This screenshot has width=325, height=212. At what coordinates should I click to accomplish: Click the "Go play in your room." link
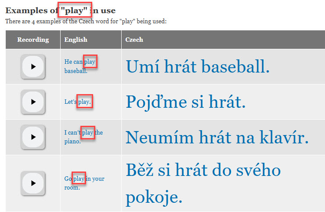(84, 183)
